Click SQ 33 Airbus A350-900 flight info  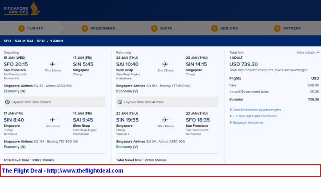coord(38,86)
